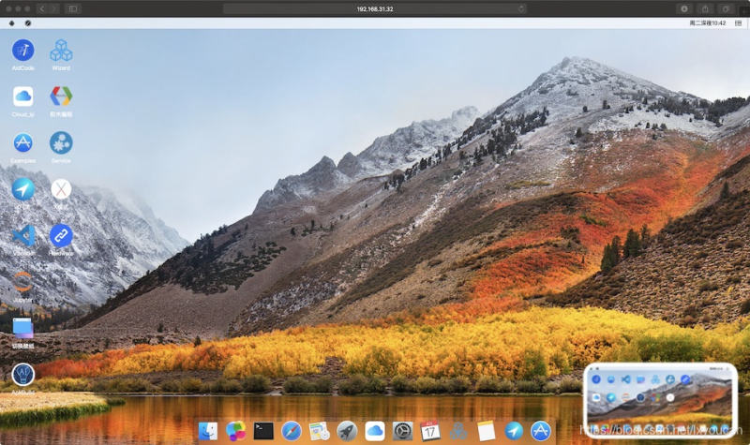Reload the page with the refresh icon
The image size is (750, 445).
tap(521, 8)
